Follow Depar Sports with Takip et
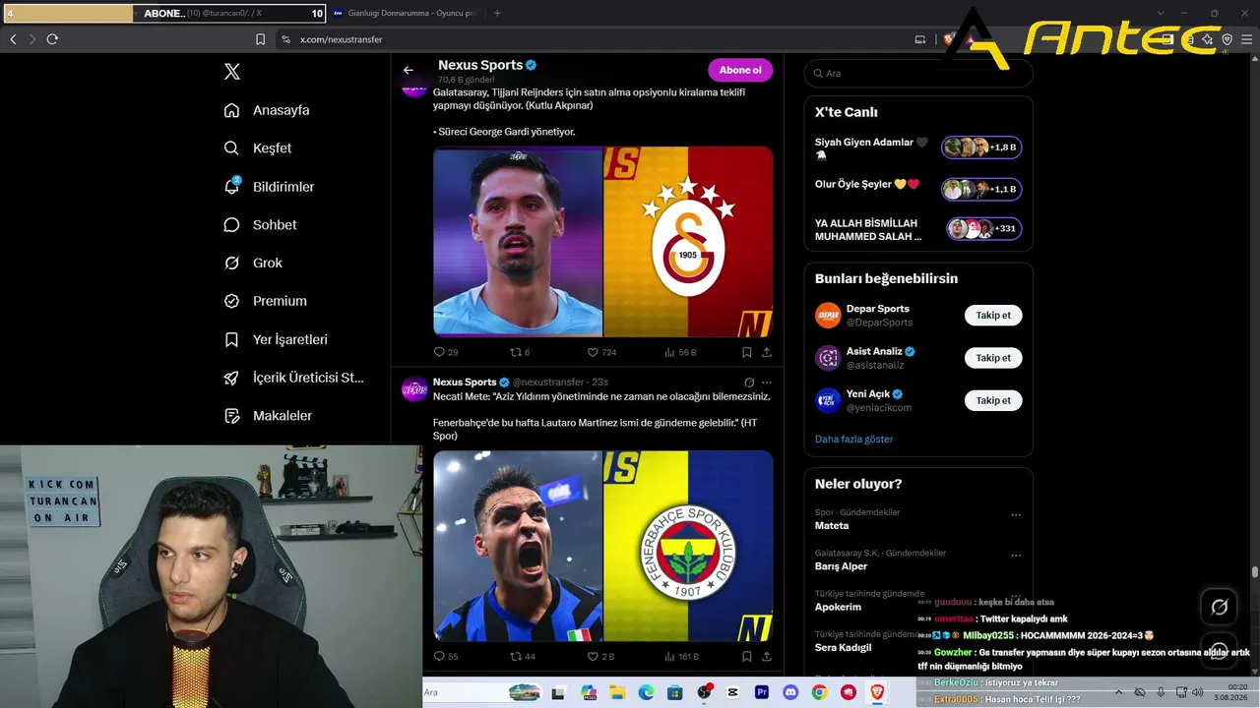The image size is (1260, 708). 993,316
